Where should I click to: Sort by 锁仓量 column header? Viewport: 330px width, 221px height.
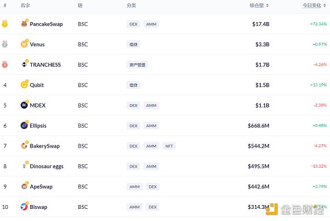[259, 5]
